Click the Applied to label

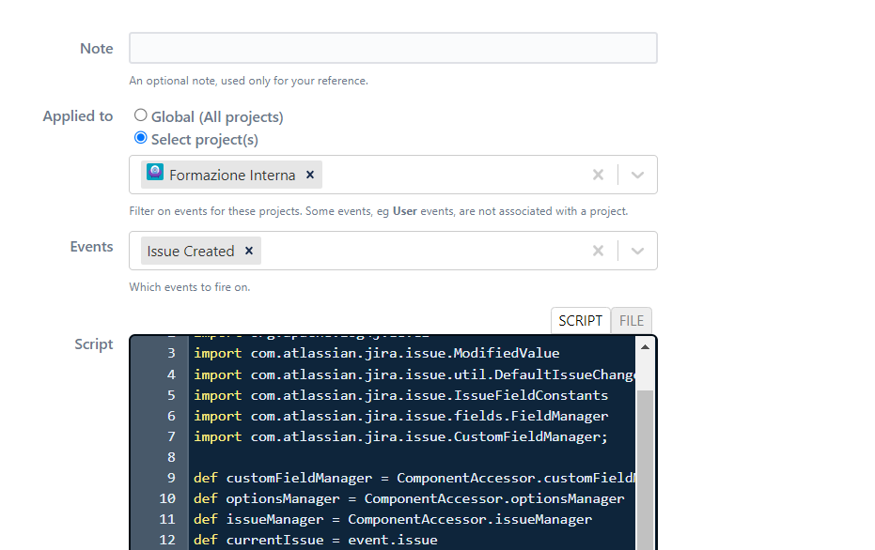pyautogui.click(x=78, y=115)
